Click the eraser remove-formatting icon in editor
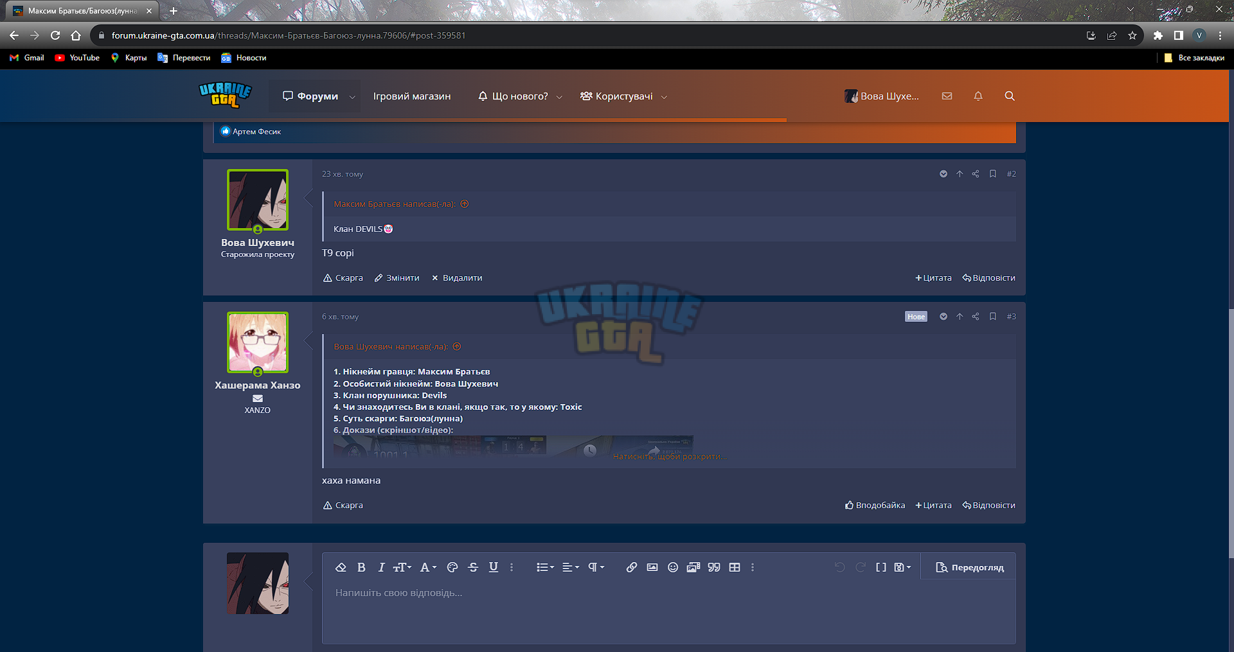Image resolution: width=1234 pixels, height=652 pixels. pyautogui.click(x=341, y=567)
